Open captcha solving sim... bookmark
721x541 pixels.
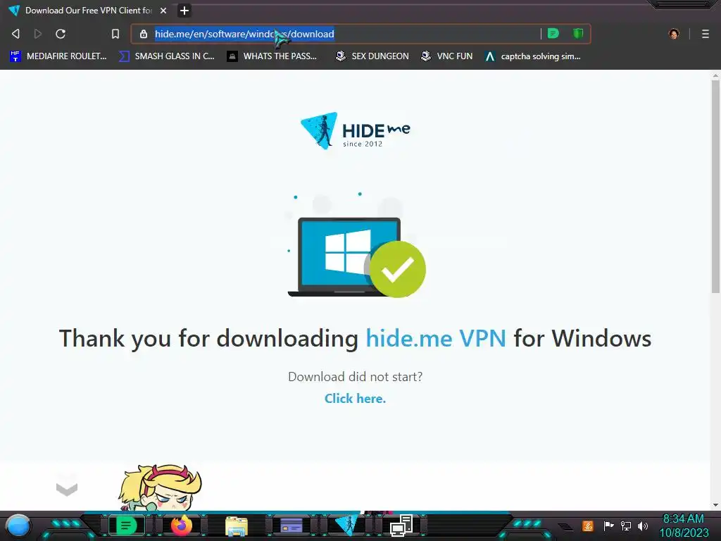pos(533,56)
